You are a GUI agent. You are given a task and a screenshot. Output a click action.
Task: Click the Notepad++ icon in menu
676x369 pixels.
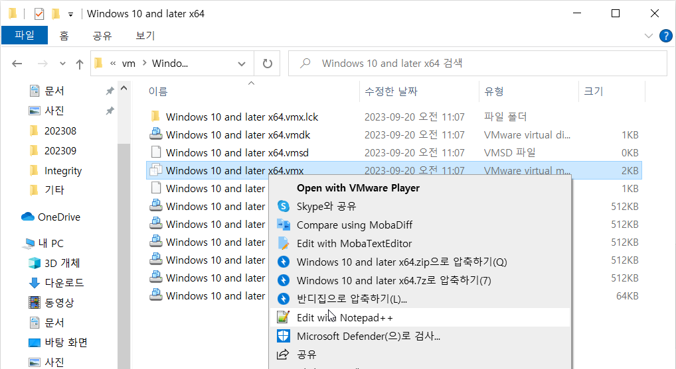click(283, 317)
